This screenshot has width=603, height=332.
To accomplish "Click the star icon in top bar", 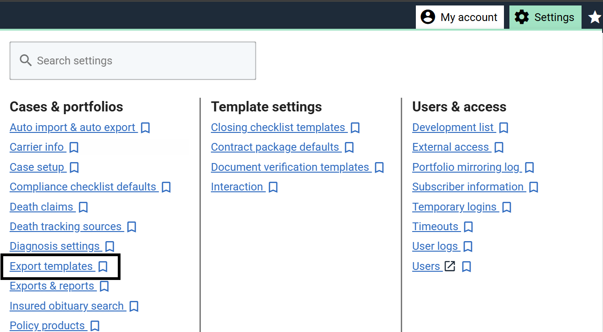I will coord(595,17).
